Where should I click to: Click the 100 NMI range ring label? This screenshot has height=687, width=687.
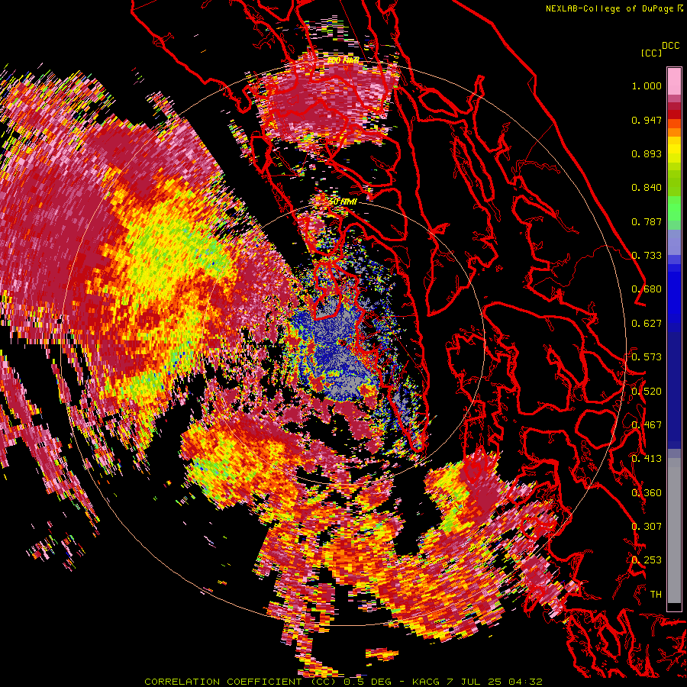(x=343, y=60)
